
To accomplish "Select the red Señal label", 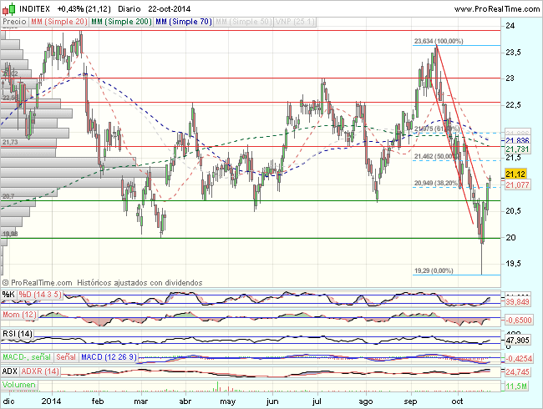I will [66, 356].
